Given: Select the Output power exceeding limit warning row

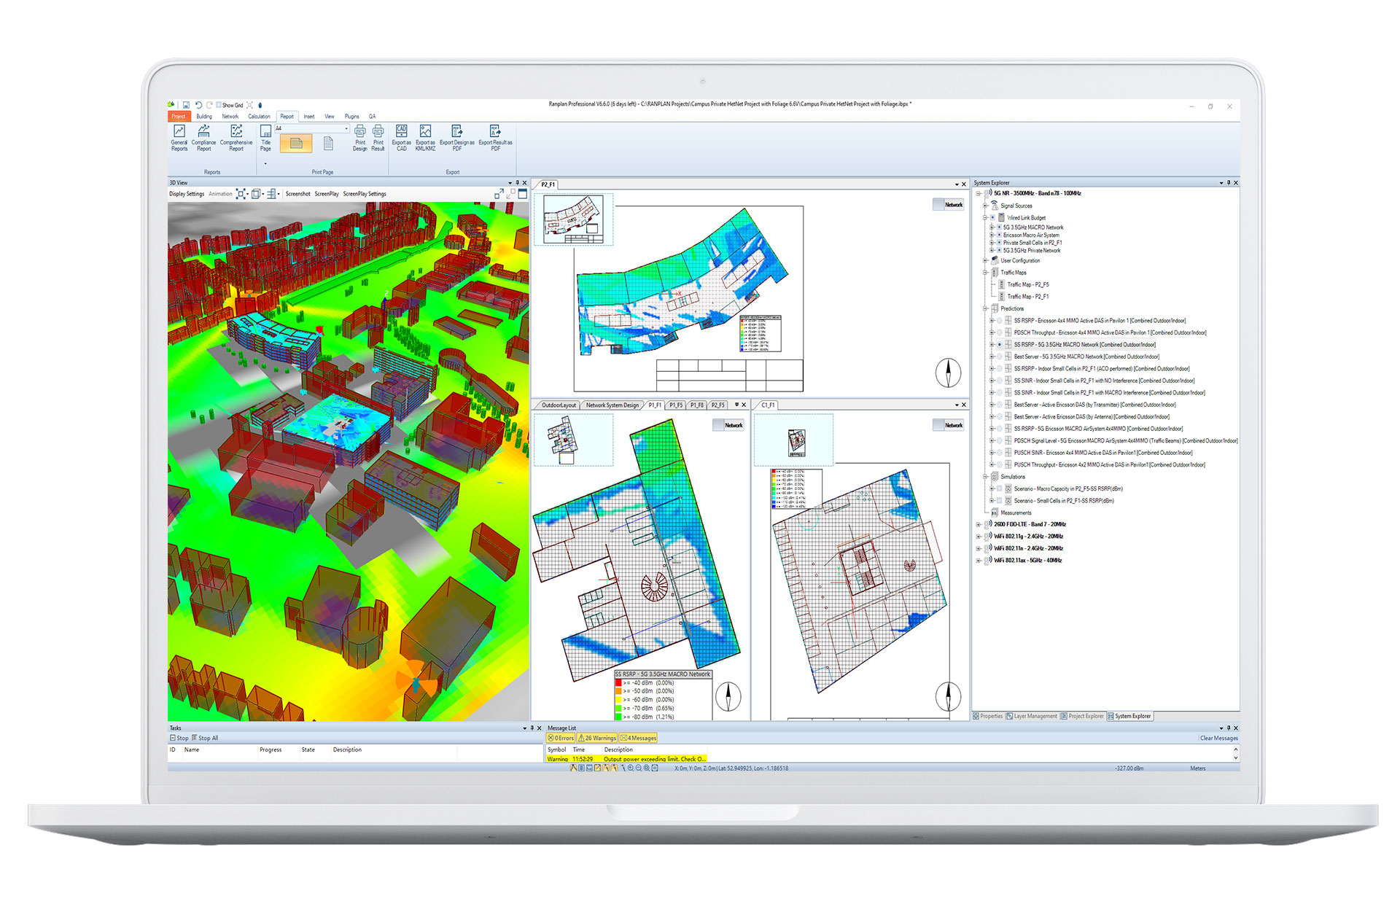Looking at the screenshot, I should point(626,759).
